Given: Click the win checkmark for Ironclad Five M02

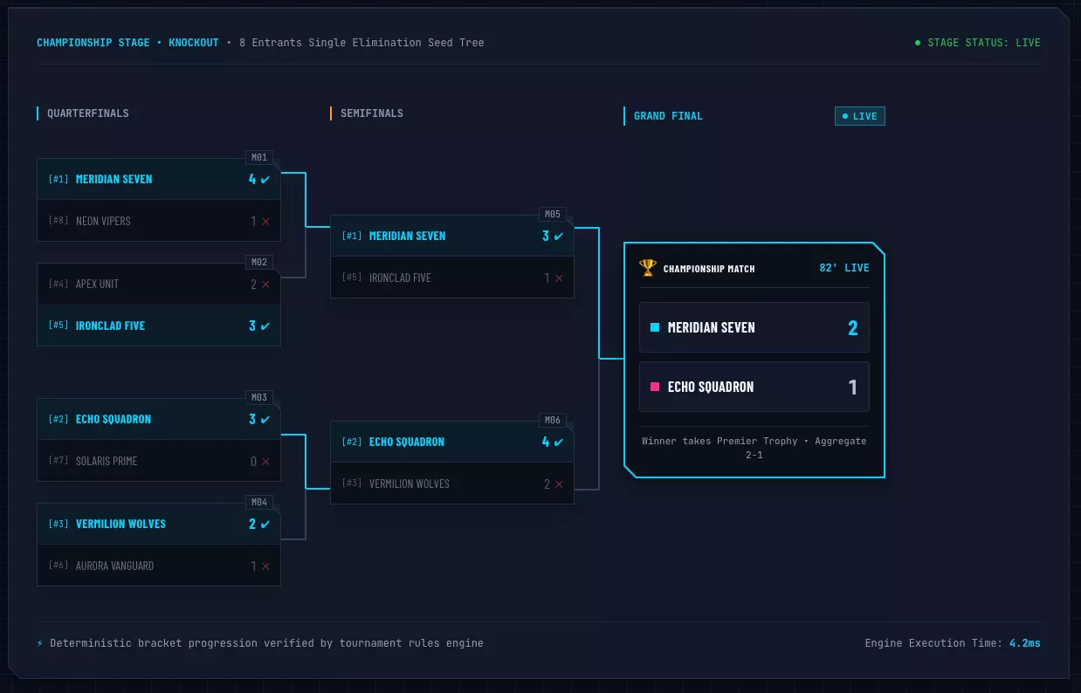Looking at the screenshot, I should click(x=265, y=326).
